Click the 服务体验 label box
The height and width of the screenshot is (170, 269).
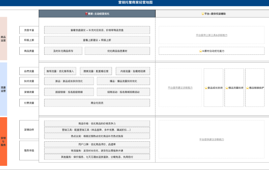[x=29, y=150]
